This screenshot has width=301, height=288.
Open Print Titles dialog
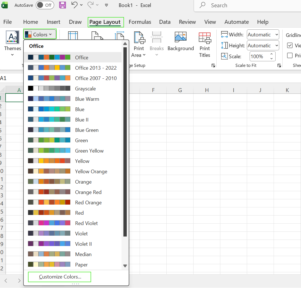point(205,44)
